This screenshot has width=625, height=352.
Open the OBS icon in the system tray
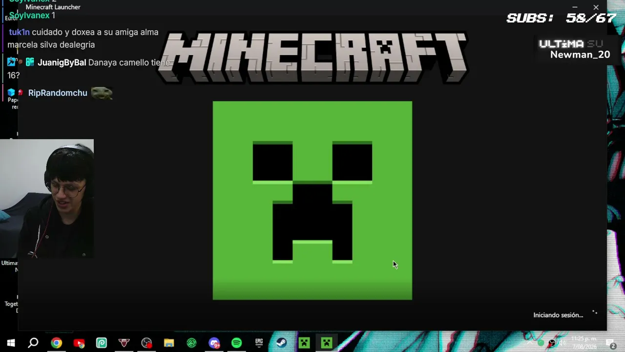(x=552, y=343)
